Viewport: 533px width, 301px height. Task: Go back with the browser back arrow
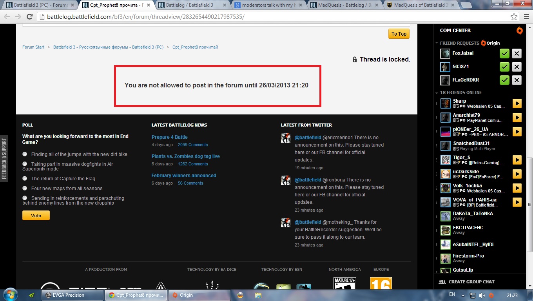tap(7, 17)
